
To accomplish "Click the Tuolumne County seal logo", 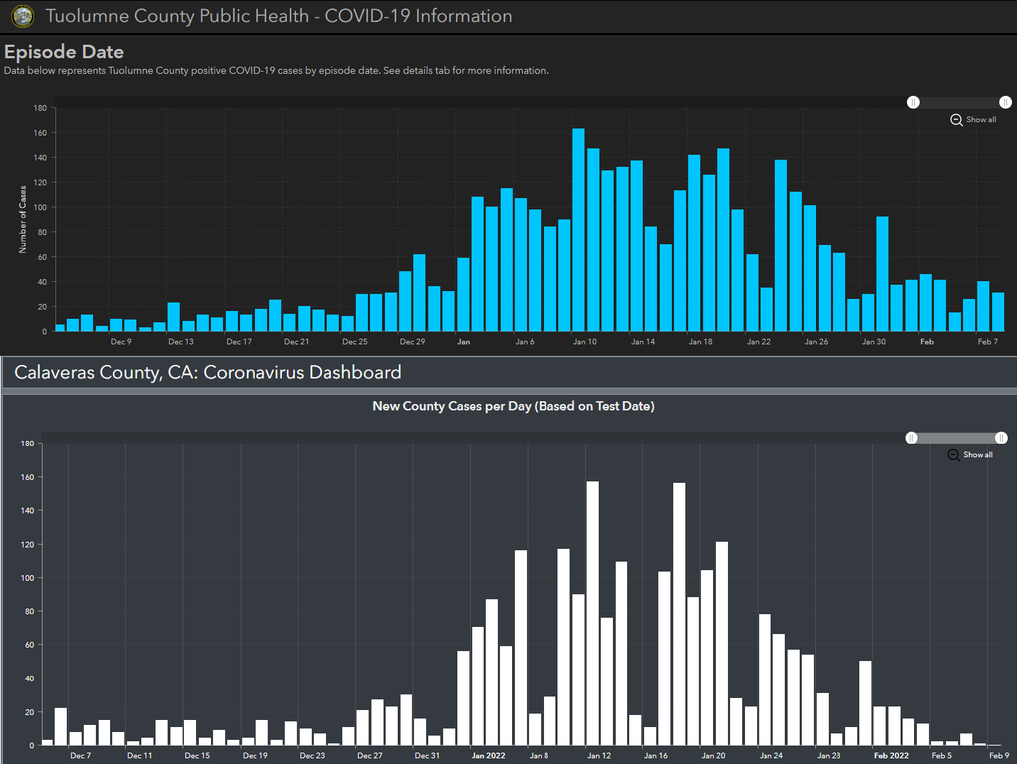I will 23,16.
